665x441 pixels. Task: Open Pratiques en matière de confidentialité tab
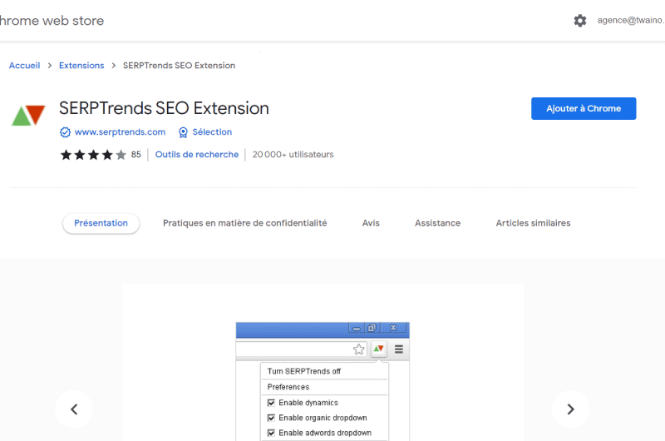(x=244, y=223)
